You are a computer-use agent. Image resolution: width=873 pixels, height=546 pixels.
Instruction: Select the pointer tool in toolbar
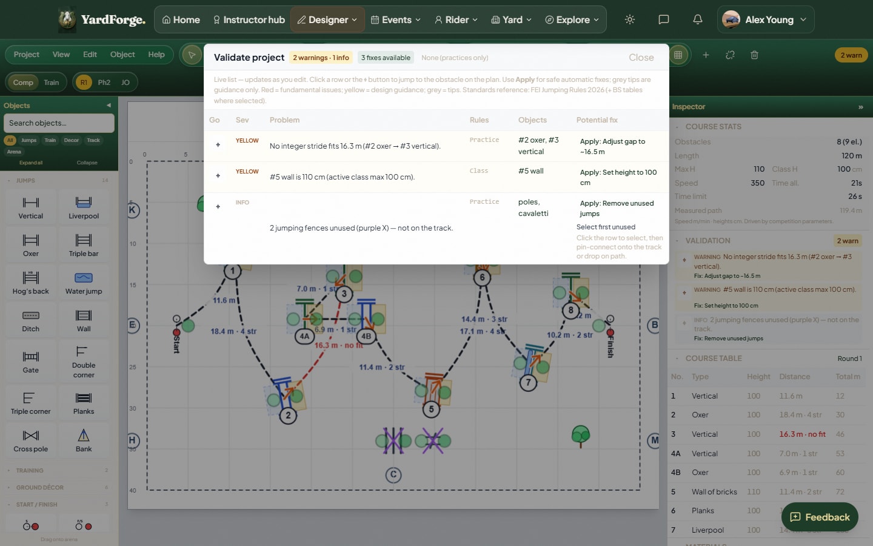192,55
